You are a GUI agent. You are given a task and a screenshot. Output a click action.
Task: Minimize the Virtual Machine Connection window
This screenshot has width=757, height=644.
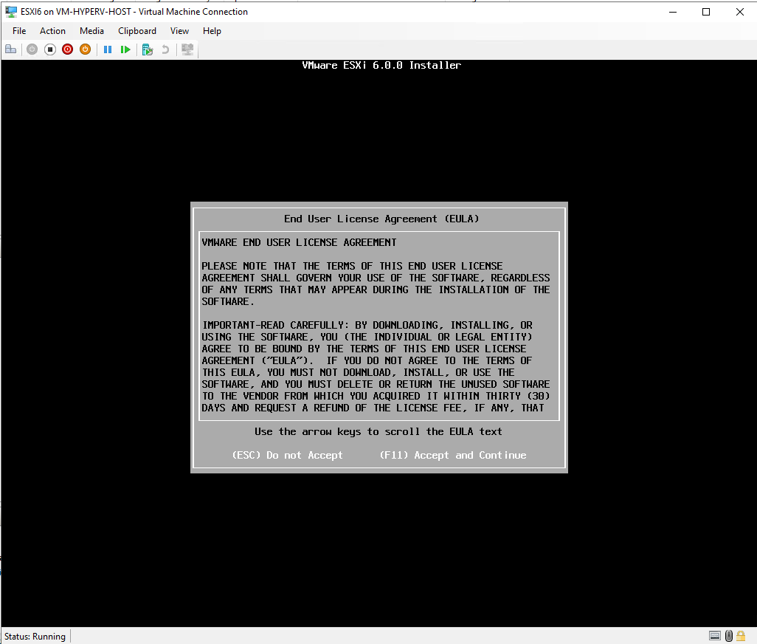673,12
